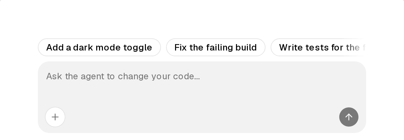Click the faded right end of the chip row
Image resolution: width=404 pixels, height=140 pixels.
pyautogui.click(x=359, y=47)
